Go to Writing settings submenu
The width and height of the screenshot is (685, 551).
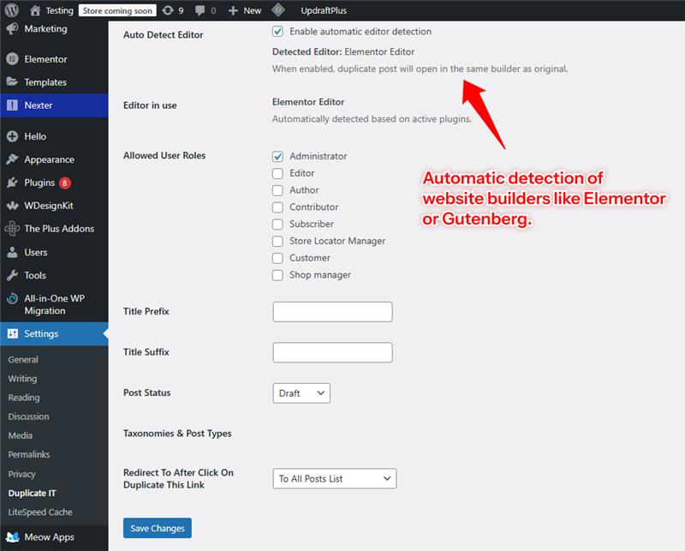[22, 379]
